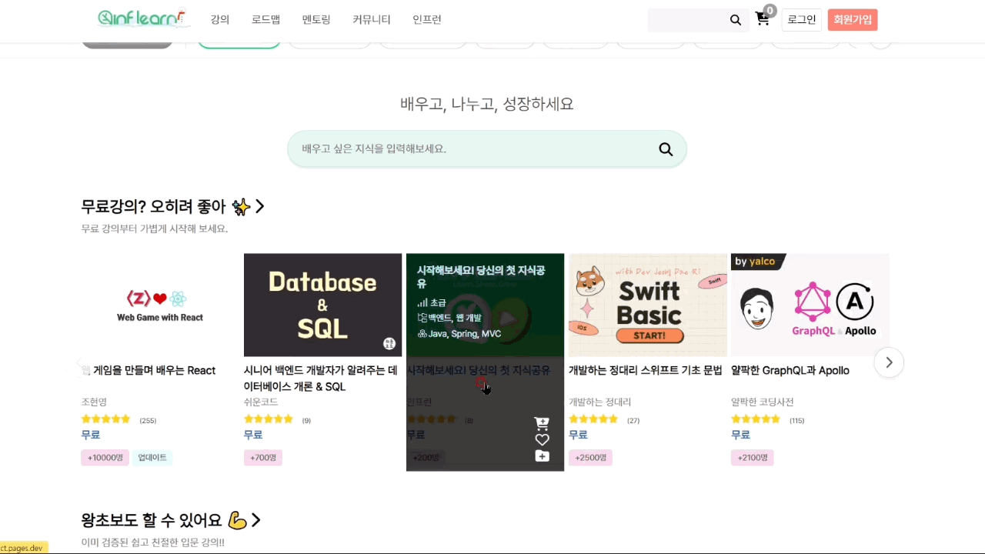Screen dimensions: 985x554
Task: Click the 배우고 싶은 지식 search input field
Action: click(x=469, y=149)
